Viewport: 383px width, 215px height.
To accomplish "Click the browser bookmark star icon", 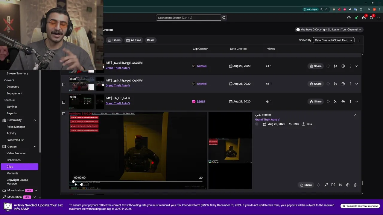I will [x=326, y=9].
